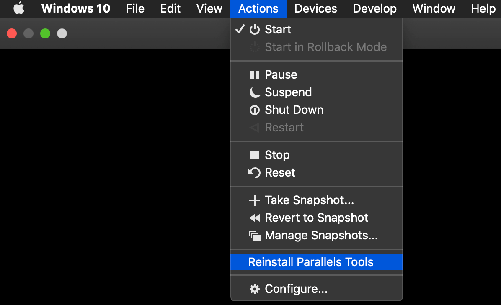Click the Shut Down power icon
The height and width of the screenshot is (305, 501).
point(254,110)
